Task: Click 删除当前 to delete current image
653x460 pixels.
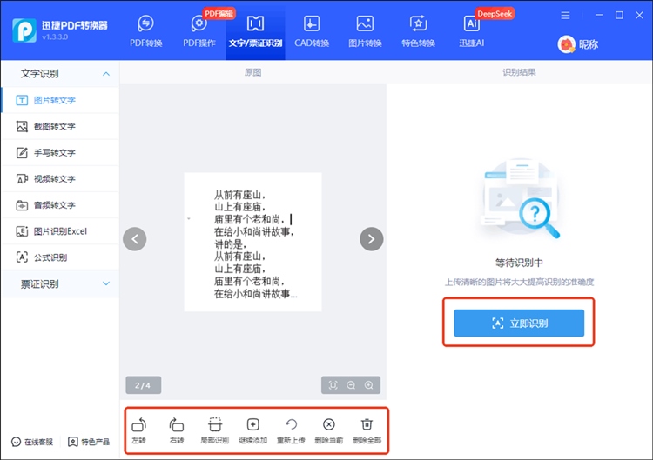Action: [x=329, y=431]
